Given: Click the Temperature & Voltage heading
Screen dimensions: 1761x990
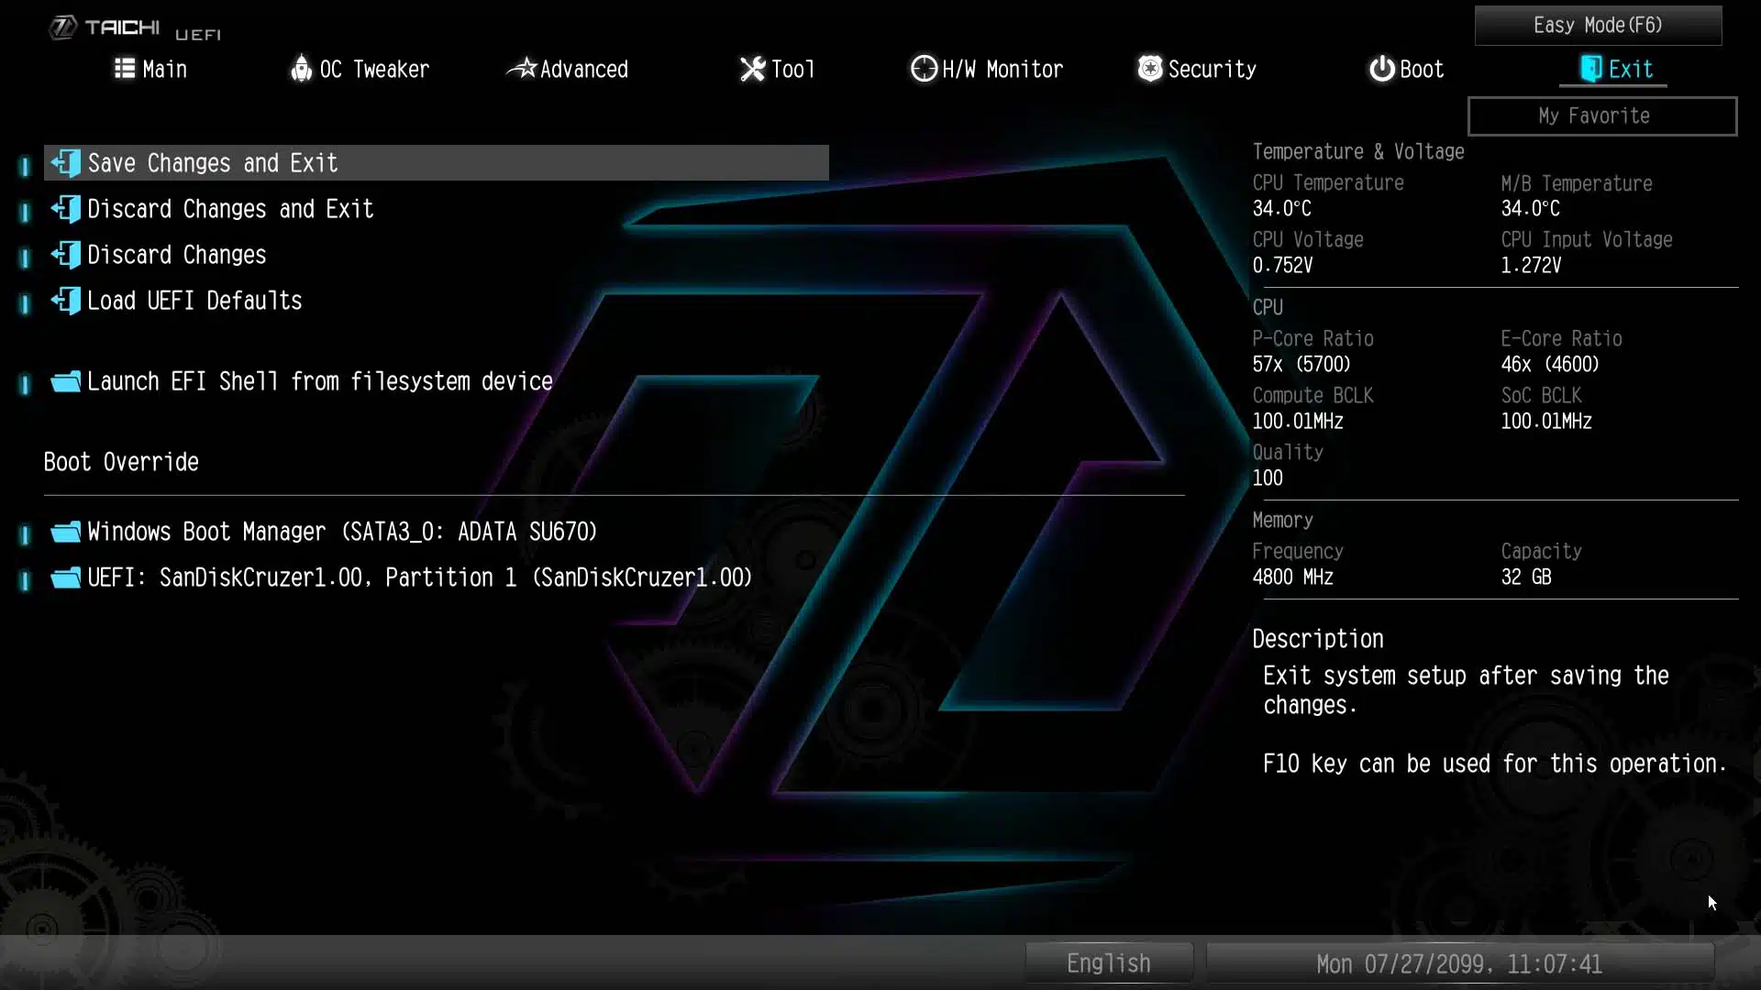Looking at the screenshot, I should click(1358, 152).
